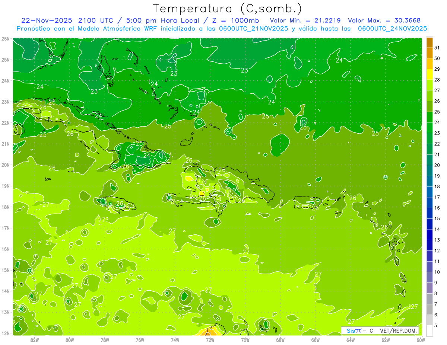Image resolution: width=447 pixels, height=345 pixels.
Task: Click the longitude label 74W
Action: click(x=175, y=339)
